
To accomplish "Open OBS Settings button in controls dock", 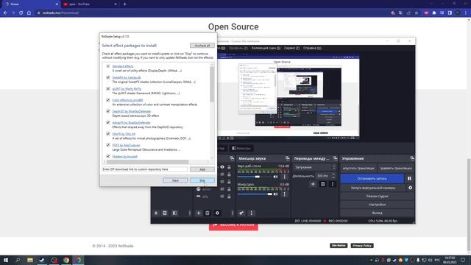I will pos(377,205).
